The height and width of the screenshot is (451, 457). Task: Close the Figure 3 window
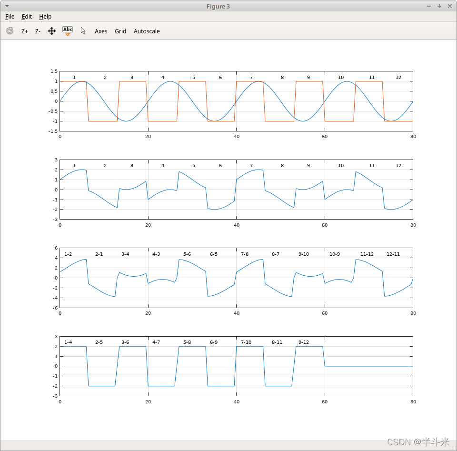coord(449,6)
